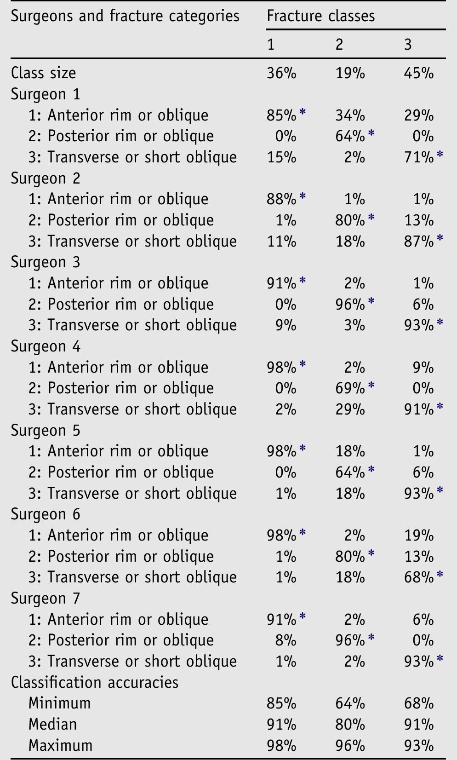Click the 'Median' row label
Image resolution: width=457 pixels, height=760 pixels.
[52, 724]
